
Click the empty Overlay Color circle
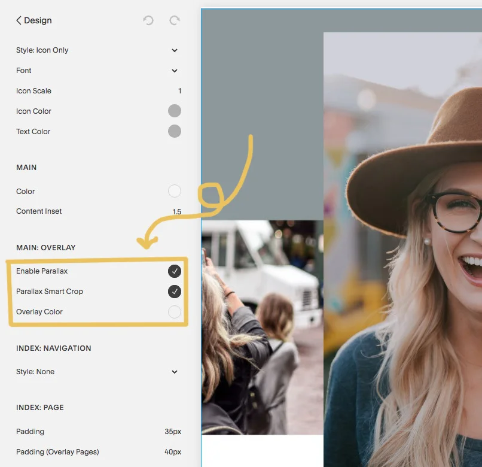coord(175,312)
